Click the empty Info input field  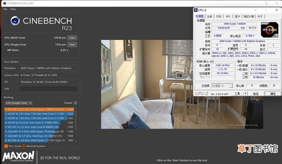coord(49,89)
